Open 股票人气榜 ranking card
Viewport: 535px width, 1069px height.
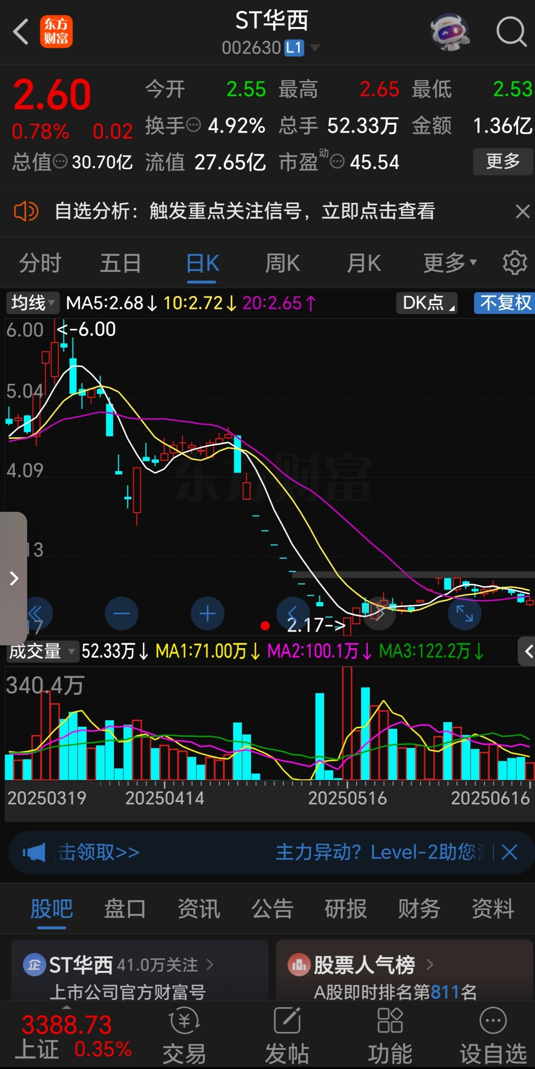click(x=405, y=970)
